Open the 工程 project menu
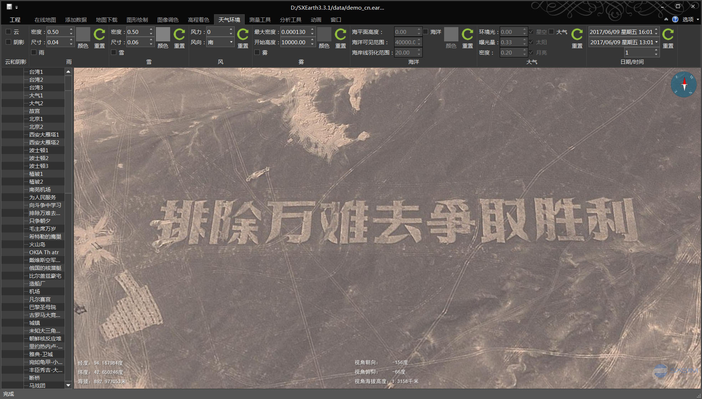The height and width of the screenshot is (399, 702). (x=15, y=20)
